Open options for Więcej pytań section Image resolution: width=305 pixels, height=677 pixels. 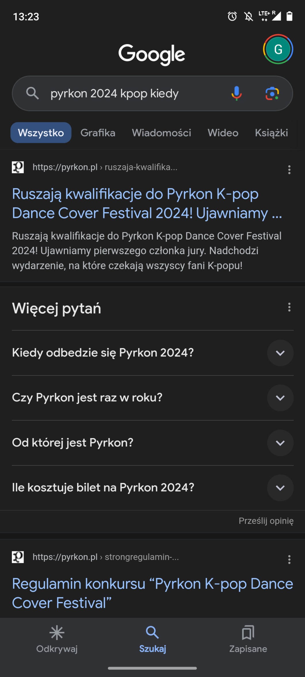point(289,307)
